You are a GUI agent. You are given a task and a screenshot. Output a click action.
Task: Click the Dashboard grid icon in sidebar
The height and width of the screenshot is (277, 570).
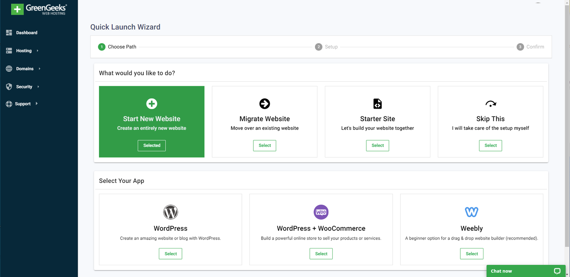click(9, 32)
